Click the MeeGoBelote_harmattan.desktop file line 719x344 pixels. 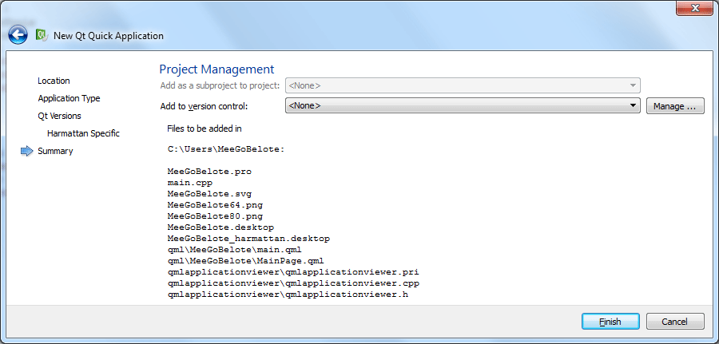pos(248,239)
